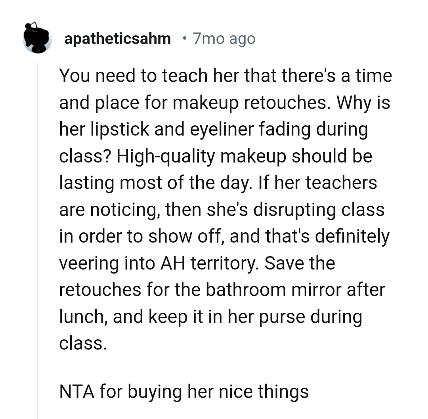
Task: Collapse the comment via the vertical thread line
Action: click(37, 238)
